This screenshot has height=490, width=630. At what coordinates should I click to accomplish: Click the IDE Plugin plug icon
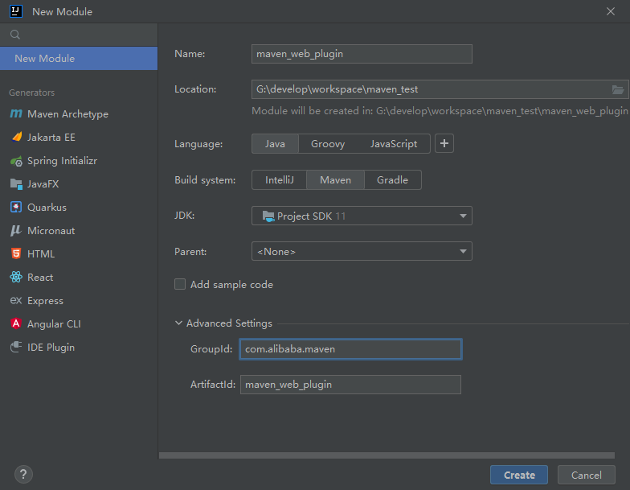[16, 347]
